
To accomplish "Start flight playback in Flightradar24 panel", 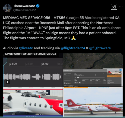I will point(75,77).
